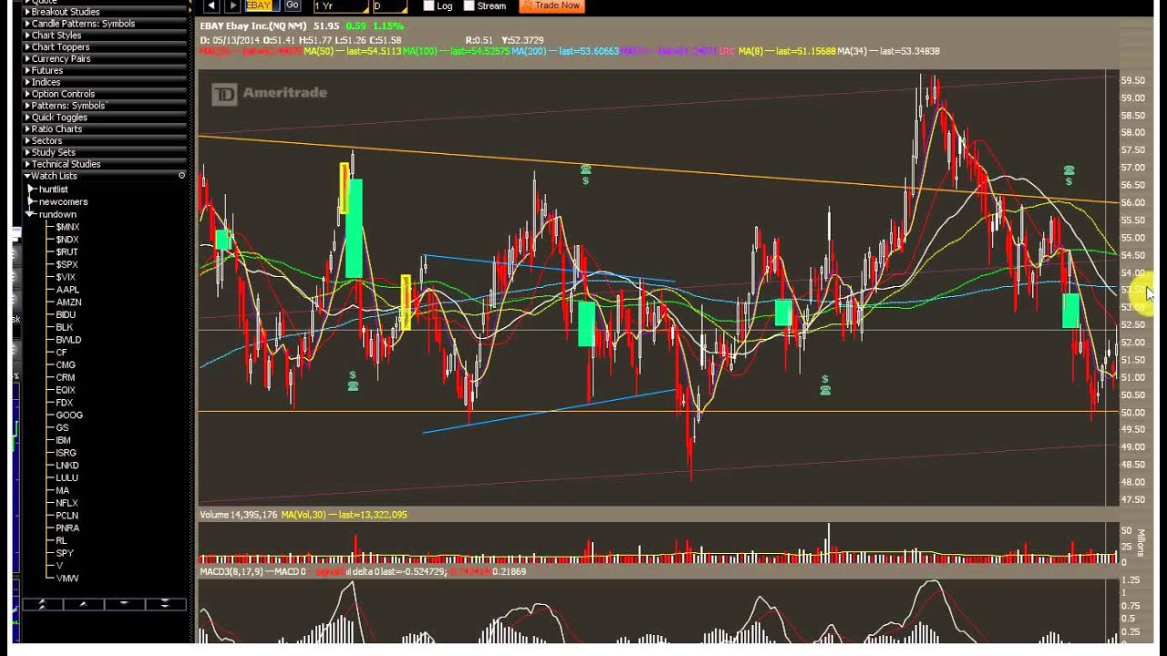Select $RUT in the rundown list
The image size is (1167, 656).
point(67,252)
